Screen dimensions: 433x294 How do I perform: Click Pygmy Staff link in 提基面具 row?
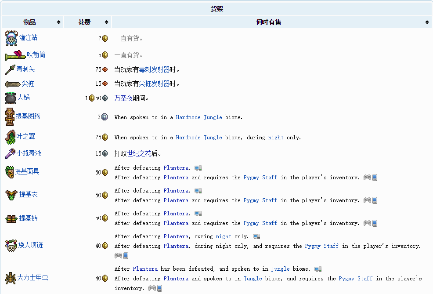pyautogui.click(x=260, y=178)
